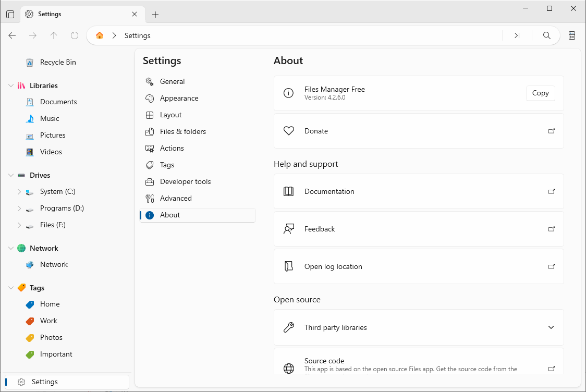
Task: Click Settings breadcrumb in address bar
Action: pos(138,35)
